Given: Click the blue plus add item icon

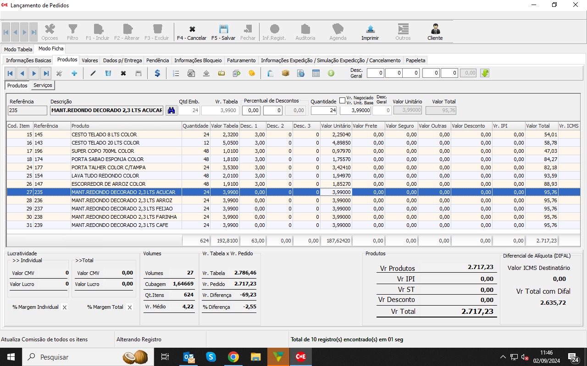Looking at the screenshot, I should click(74, 73).
